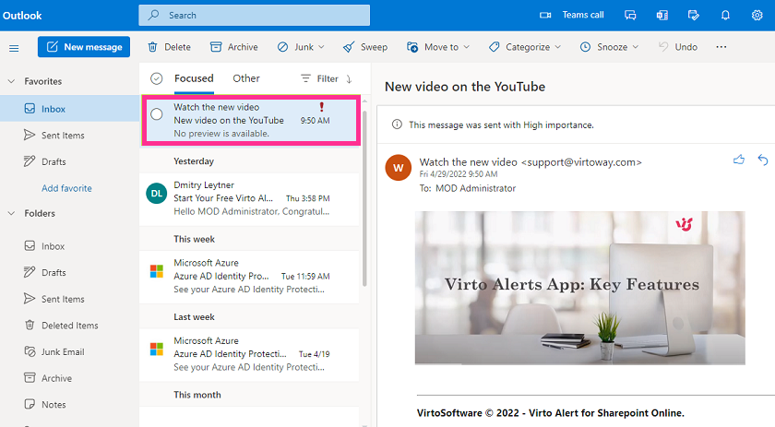Click the Outlook brand label
Screen dimensions: 775x427
click(22, 16)
